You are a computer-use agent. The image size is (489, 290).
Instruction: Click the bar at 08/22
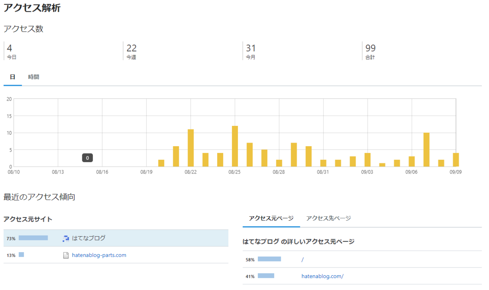click(191, 148)
